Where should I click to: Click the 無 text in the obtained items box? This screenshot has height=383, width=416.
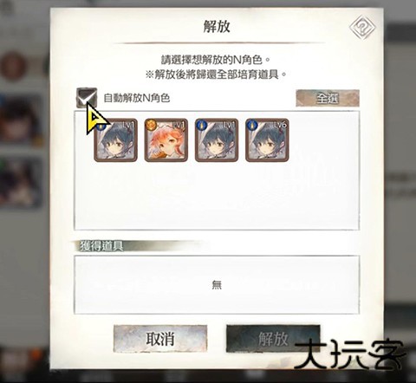[217, 285]
